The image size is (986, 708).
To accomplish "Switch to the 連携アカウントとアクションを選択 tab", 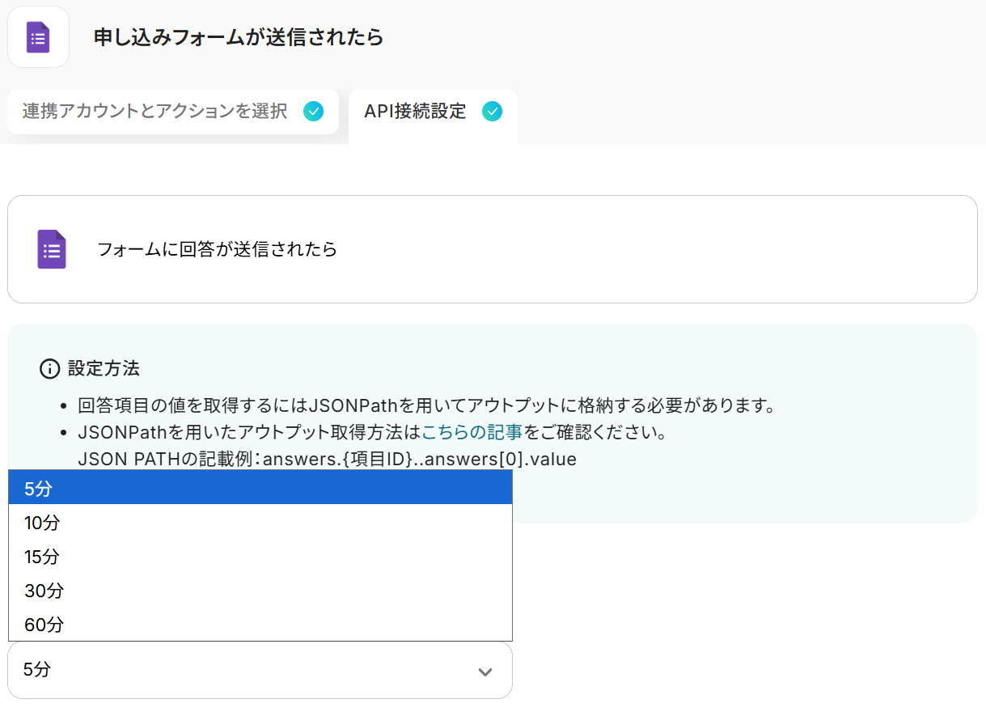I will pyautogui.click(x=154, y=112).
